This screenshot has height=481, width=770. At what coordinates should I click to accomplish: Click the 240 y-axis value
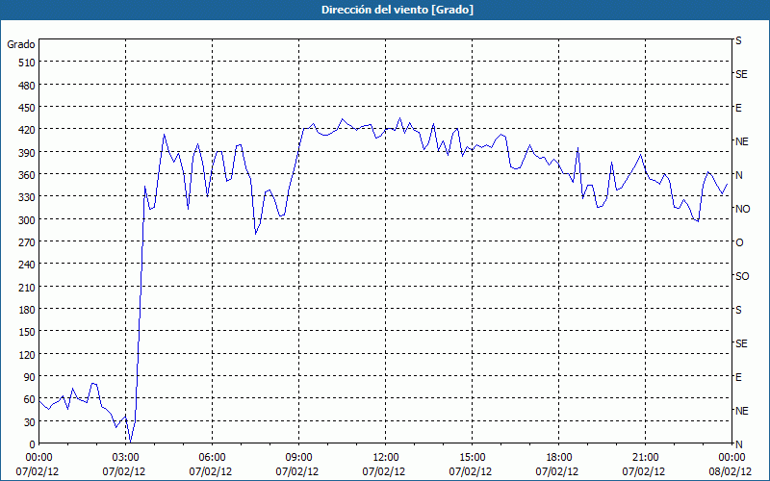point(27,266)
